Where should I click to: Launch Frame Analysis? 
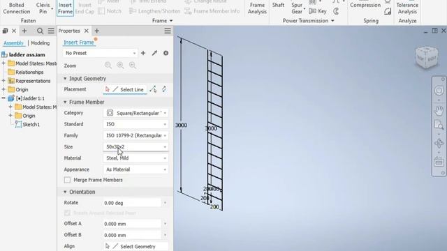(x=257, y=8)
